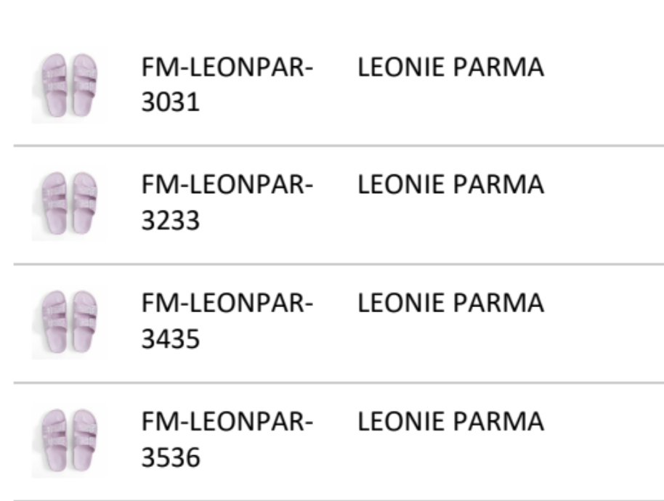
Task: Click the sandal thumbnail for FM-LEONPAR-3031
Action: click(69, 86)
